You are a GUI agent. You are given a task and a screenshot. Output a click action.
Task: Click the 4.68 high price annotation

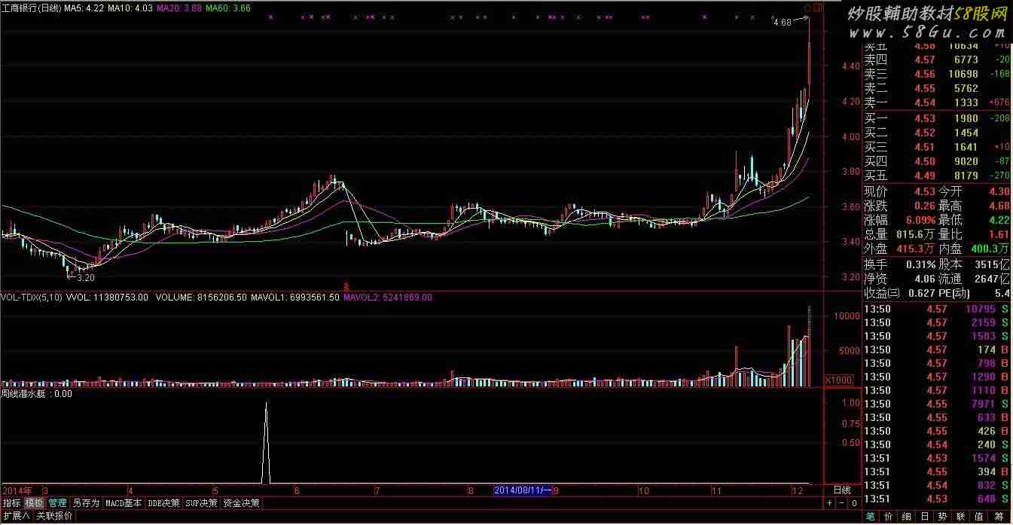point(783,23)
